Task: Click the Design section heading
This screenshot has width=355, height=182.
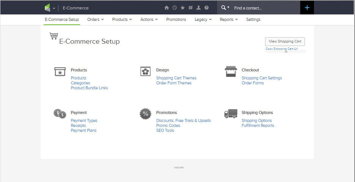Action: tap(163, 70)
